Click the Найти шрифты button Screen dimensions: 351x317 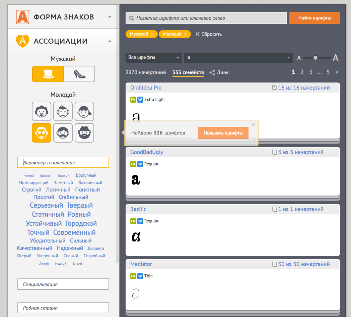(x=314, y=18)
